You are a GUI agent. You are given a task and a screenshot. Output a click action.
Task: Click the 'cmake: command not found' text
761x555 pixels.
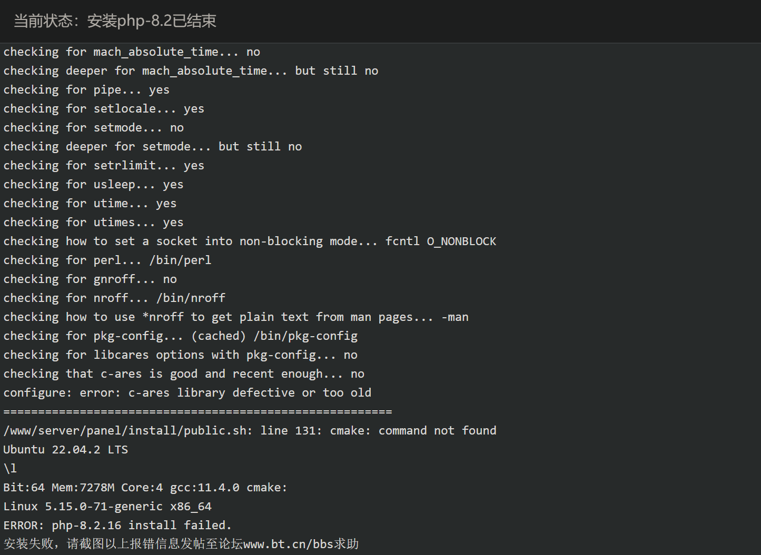coord(413,431)
